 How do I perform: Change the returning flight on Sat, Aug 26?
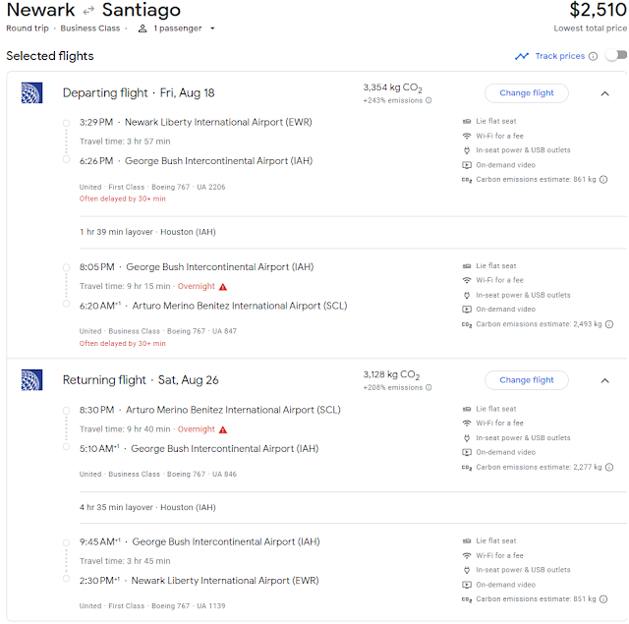tap(527, 380)
